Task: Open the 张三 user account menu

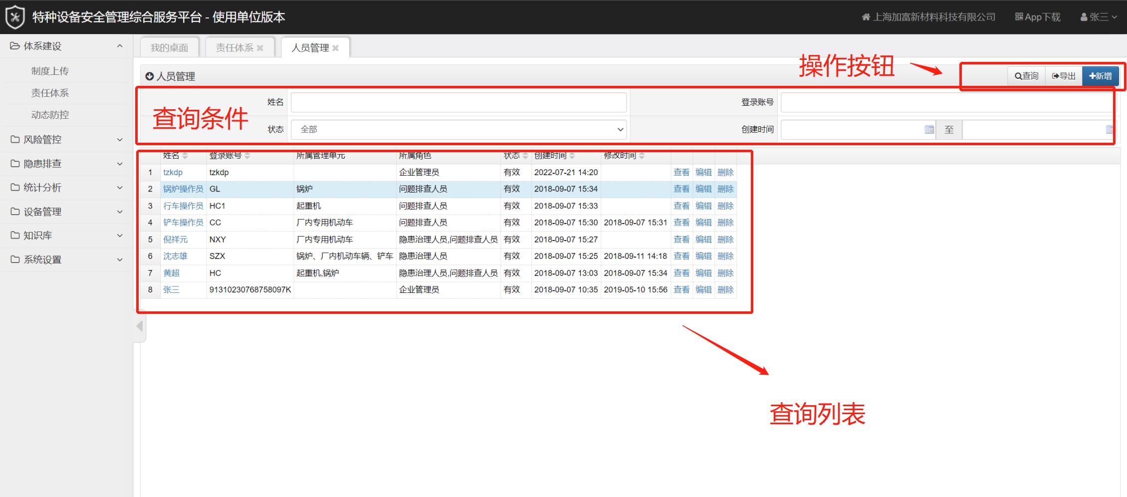Action: pos(1099,17)
